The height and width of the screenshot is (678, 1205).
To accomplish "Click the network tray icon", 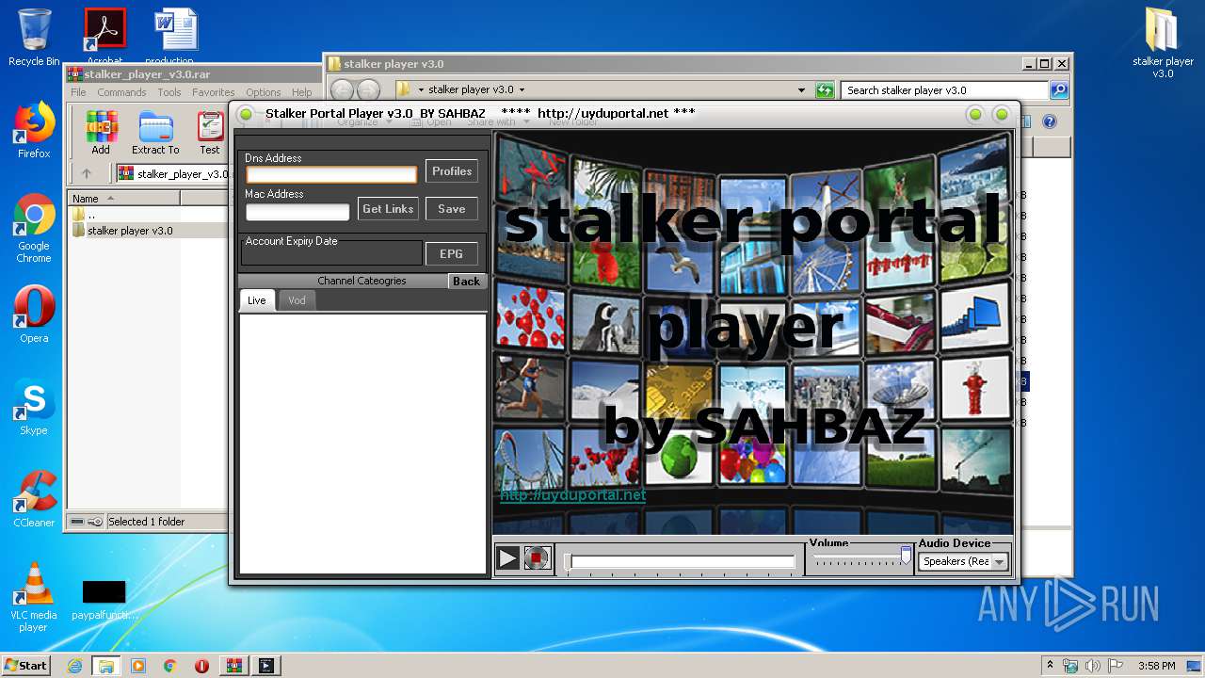I will click(x=1070, y=665).
